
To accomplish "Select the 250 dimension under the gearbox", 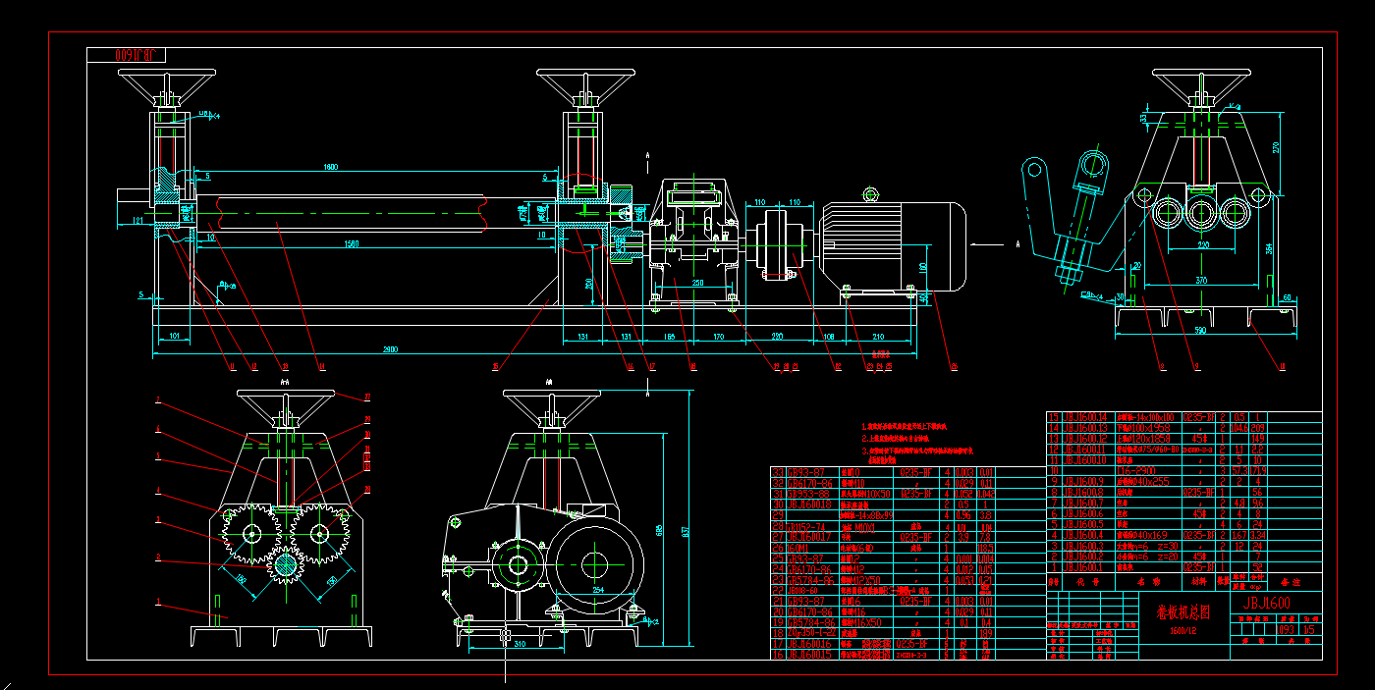I will coord(698,283).
